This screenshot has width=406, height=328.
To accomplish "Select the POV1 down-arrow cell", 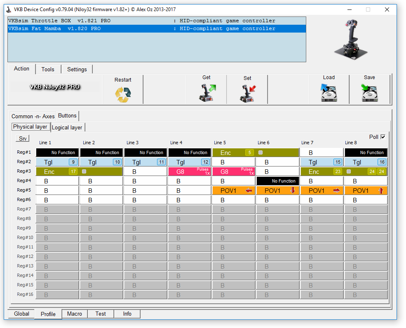I will tap(278, 191).
